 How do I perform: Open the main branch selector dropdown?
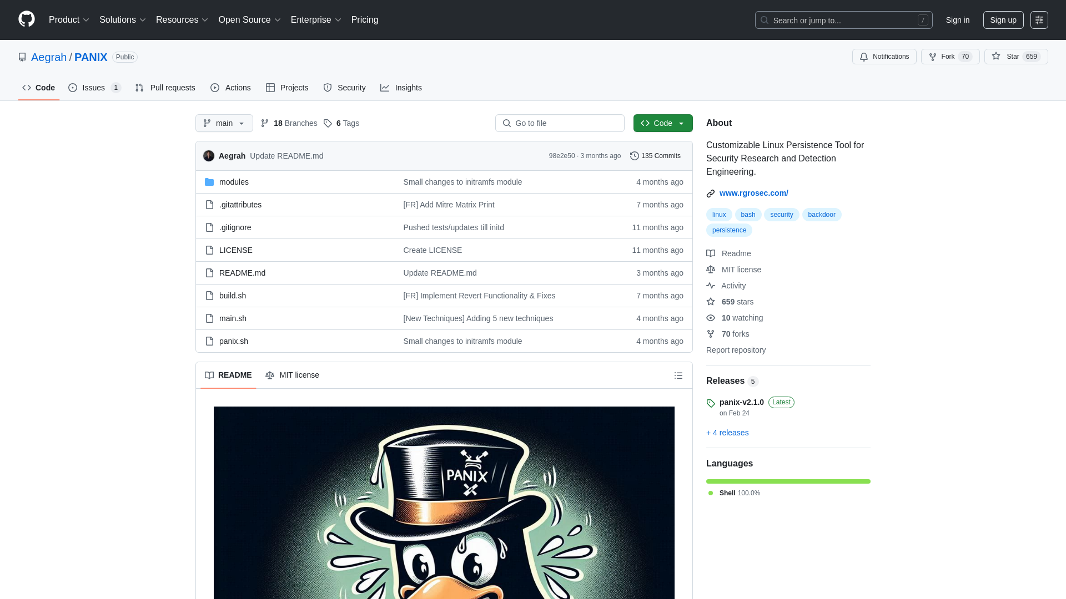pos(224,123)
